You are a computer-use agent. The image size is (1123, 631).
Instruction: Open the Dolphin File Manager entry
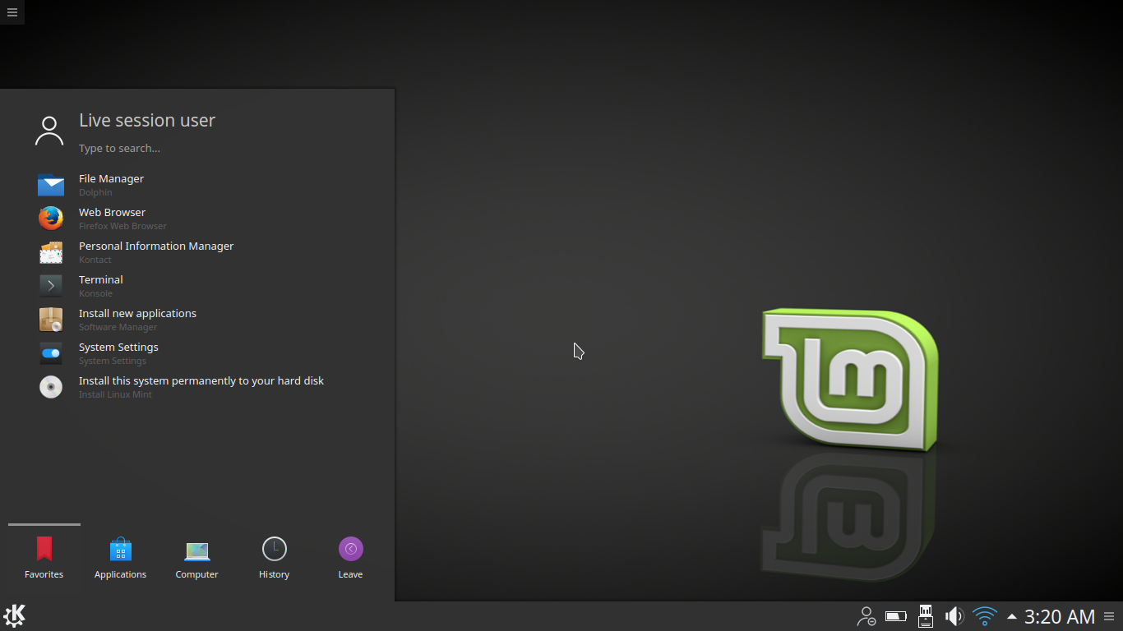[197, 185]
